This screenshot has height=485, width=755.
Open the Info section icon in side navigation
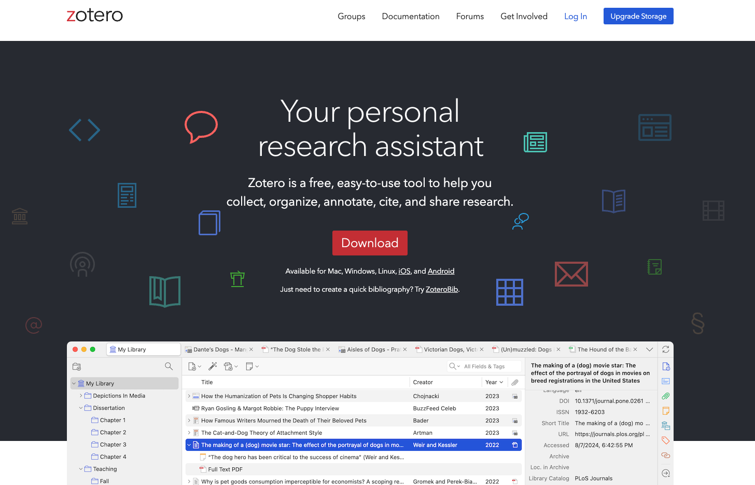pyautogui.click(x=666, y=366)
